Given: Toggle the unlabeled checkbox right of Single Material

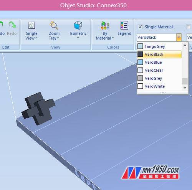Looking at the screenshot, I should [189, 27].
